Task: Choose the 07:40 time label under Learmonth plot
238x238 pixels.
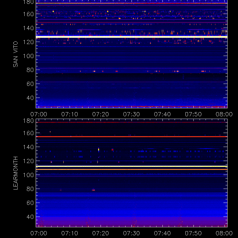Action: click(x=162, y=233)
